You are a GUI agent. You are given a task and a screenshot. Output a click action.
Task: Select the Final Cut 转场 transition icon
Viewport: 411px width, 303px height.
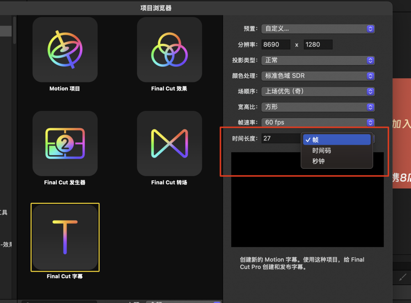pos(169,143)
